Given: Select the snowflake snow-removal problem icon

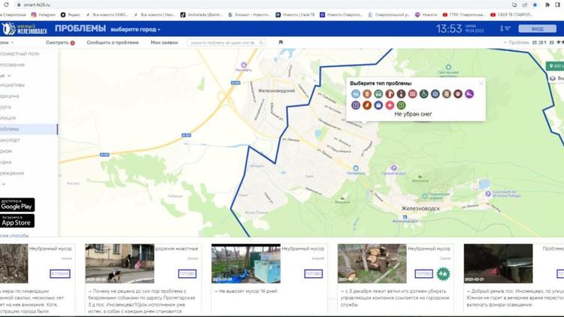Looking at the screenshot, I should point(435,94).
